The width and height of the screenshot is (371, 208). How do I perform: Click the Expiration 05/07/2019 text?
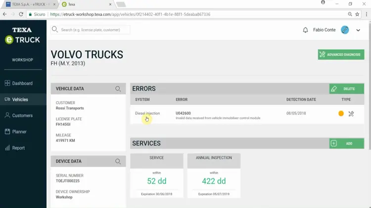(x=214, y=194)
